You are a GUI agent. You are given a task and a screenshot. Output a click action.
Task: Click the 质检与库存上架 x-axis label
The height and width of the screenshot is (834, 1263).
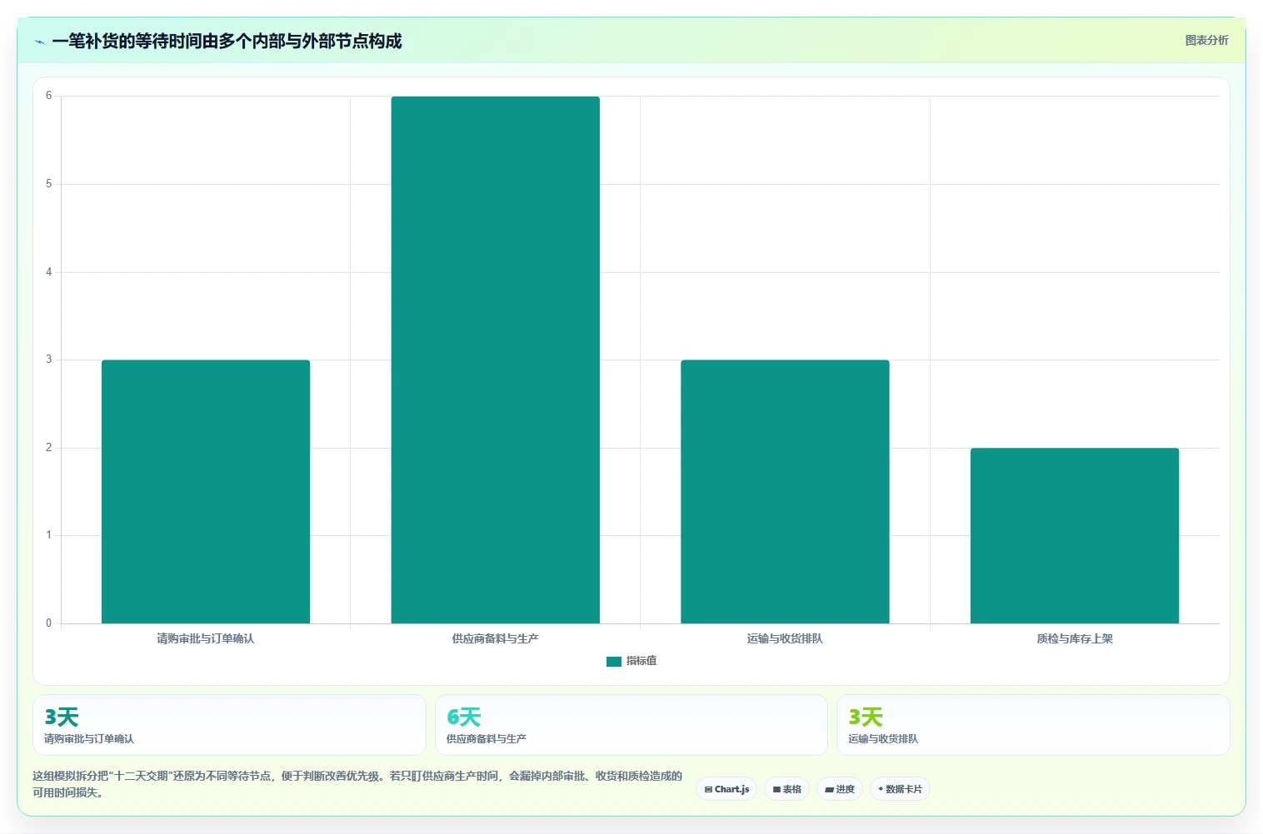pyautogui.click(x=1075, y=638)
